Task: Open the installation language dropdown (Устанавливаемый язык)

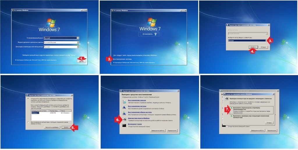Action: click(78, 38)
